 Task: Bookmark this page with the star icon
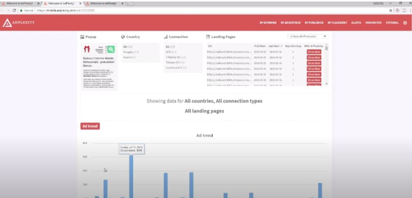(x=391, y=11)
